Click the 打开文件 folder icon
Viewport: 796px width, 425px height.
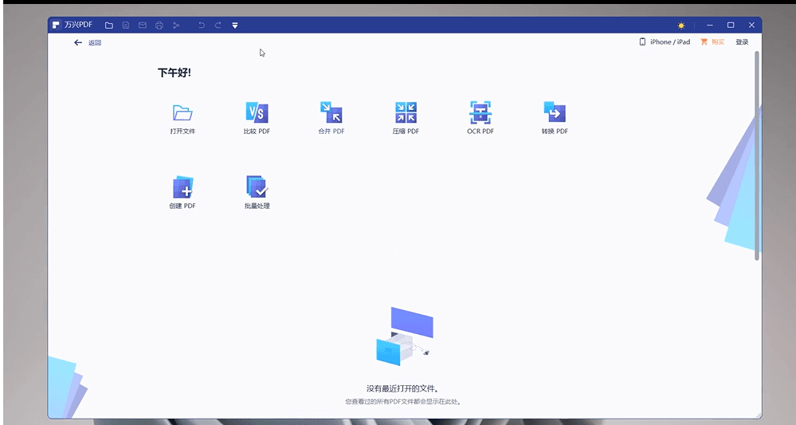182,112
